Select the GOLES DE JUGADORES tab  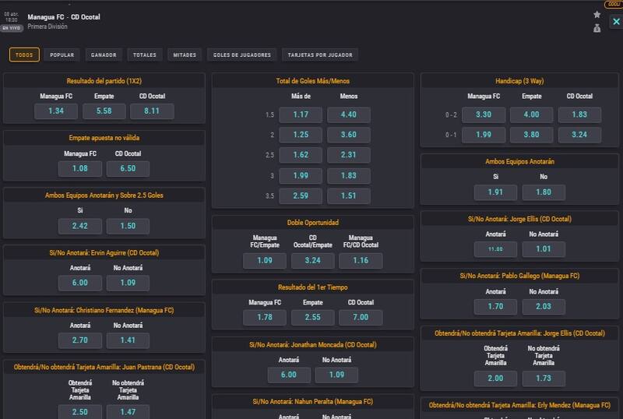pyautogui.click(x=241, y=55)
